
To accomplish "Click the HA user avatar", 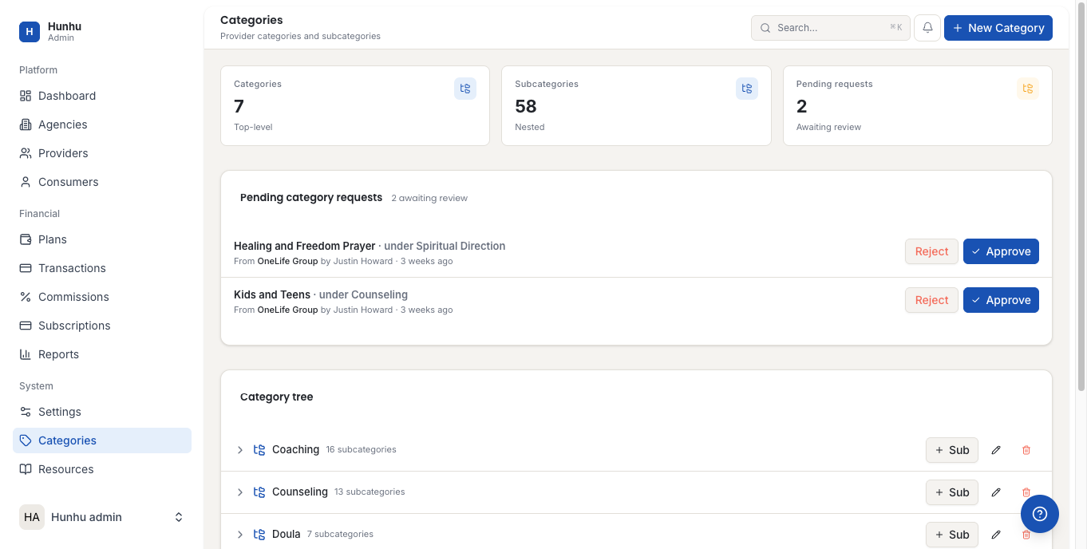I will point(32,517).
